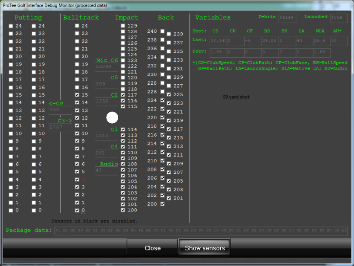Enable Balltrack sensor 24 checkbox

[77, 26]
